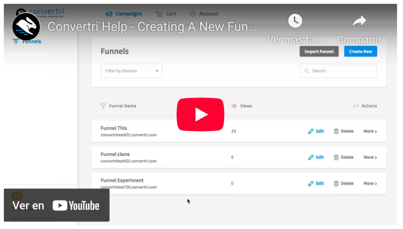The image size is (403, 229).
Task: Expand More options for Funnel clone
Action: (370, 157)
